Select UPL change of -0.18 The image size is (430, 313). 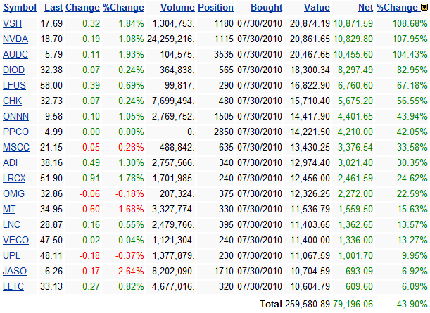[89, 256]
